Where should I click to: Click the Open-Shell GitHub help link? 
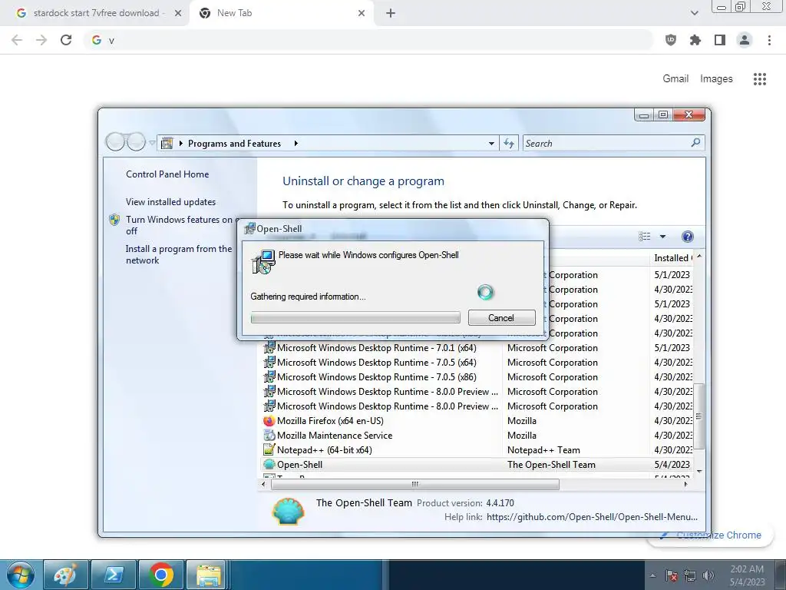(x=592, y=517)
